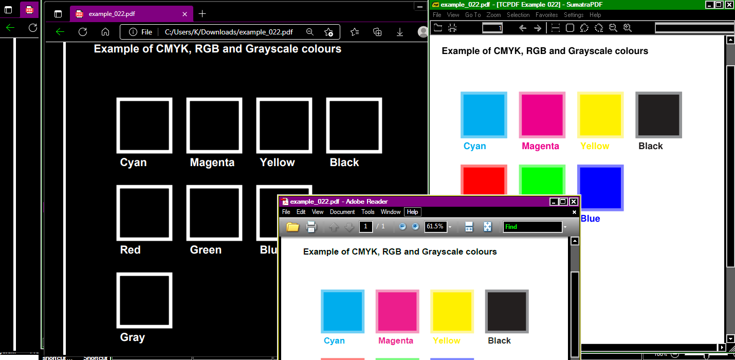
Task: Close document via menu bar X in Adobe Reader
Action: pyautogui.click(x=575, y=212)
